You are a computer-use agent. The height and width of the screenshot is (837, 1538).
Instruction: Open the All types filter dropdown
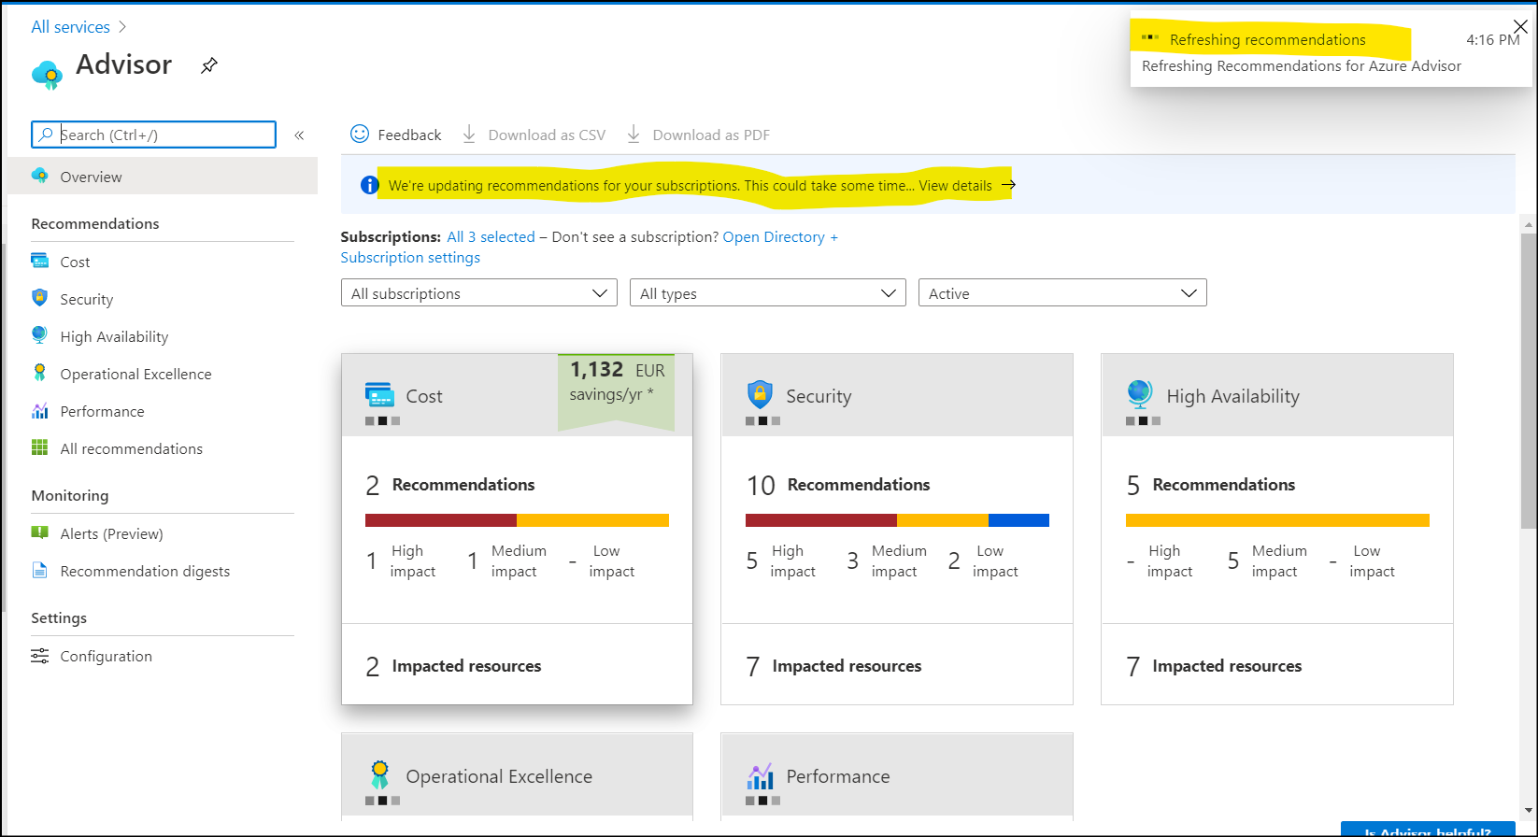[767, 293]
